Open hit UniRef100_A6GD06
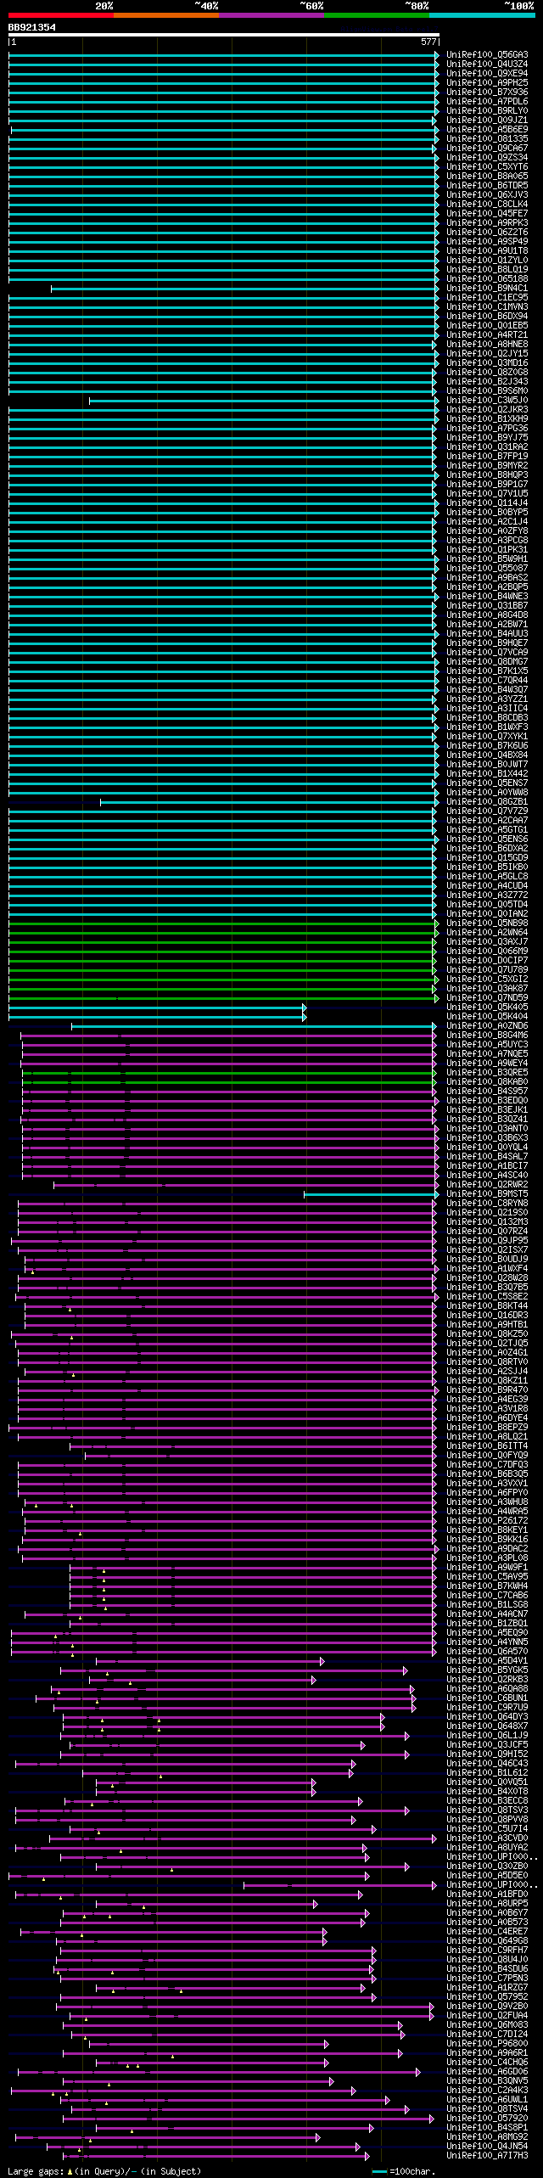The image size is (543, 2178). pyautogui.click(x=487, y=2071)
